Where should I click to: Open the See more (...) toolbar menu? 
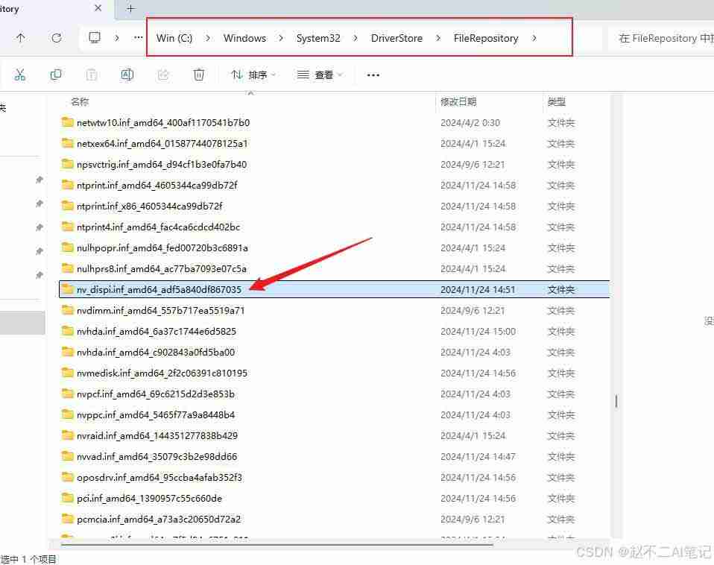[372, 75]
